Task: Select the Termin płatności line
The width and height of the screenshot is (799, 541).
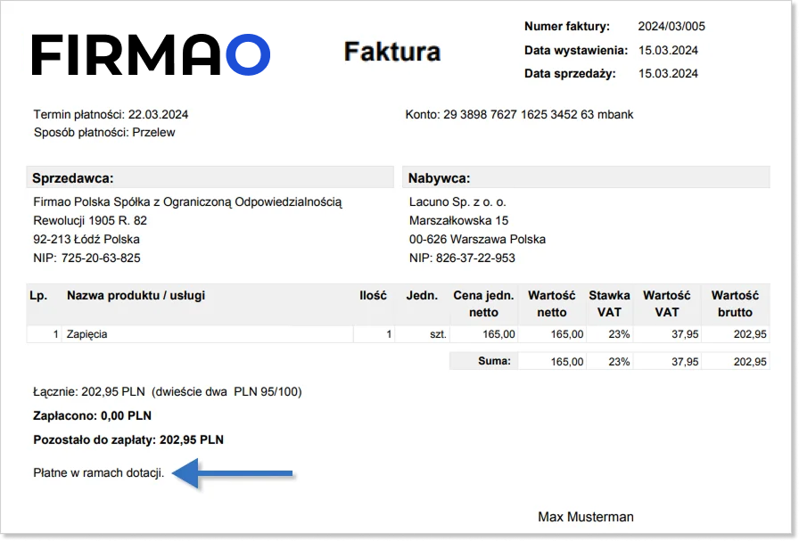Action: pyautogui.click(x=111, y=114)
